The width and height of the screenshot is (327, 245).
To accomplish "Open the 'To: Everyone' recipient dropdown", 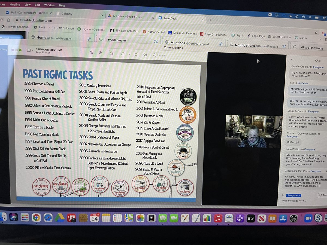I will 293,195.
